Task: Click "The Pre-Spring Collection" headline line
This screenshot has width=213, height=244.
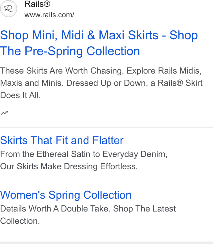Action: coord(70,51)
